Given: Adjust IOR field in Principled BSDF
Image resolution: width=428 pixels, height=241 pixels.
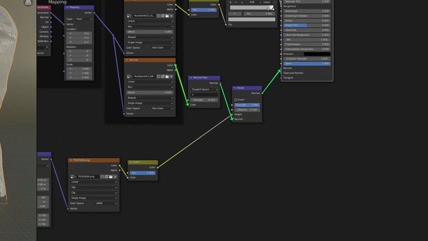Looking at the screenshot, I should (307, 39).
